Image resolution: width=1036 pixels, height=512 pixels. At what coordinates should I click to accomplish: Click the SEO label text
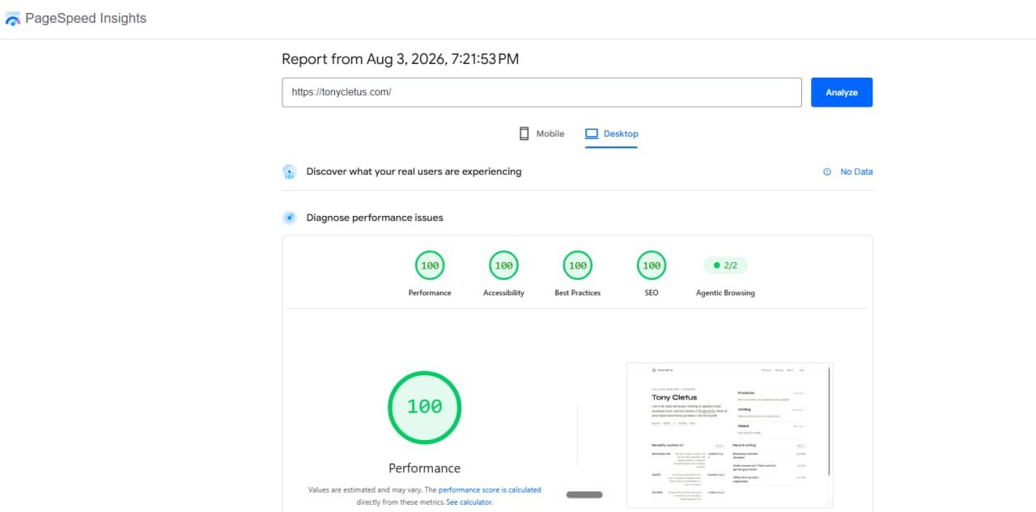652,293
